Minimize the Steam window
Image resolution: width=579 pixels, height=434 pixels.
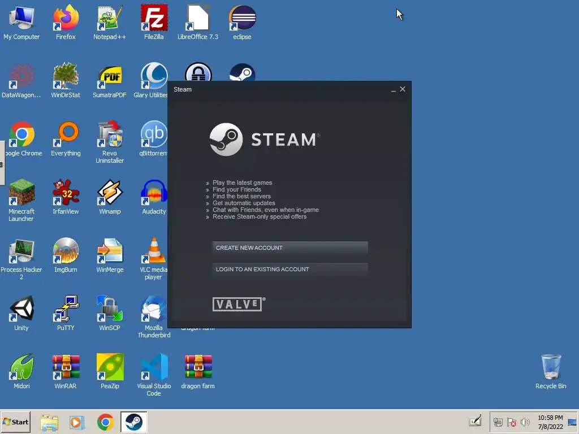(x=394, y=89)
